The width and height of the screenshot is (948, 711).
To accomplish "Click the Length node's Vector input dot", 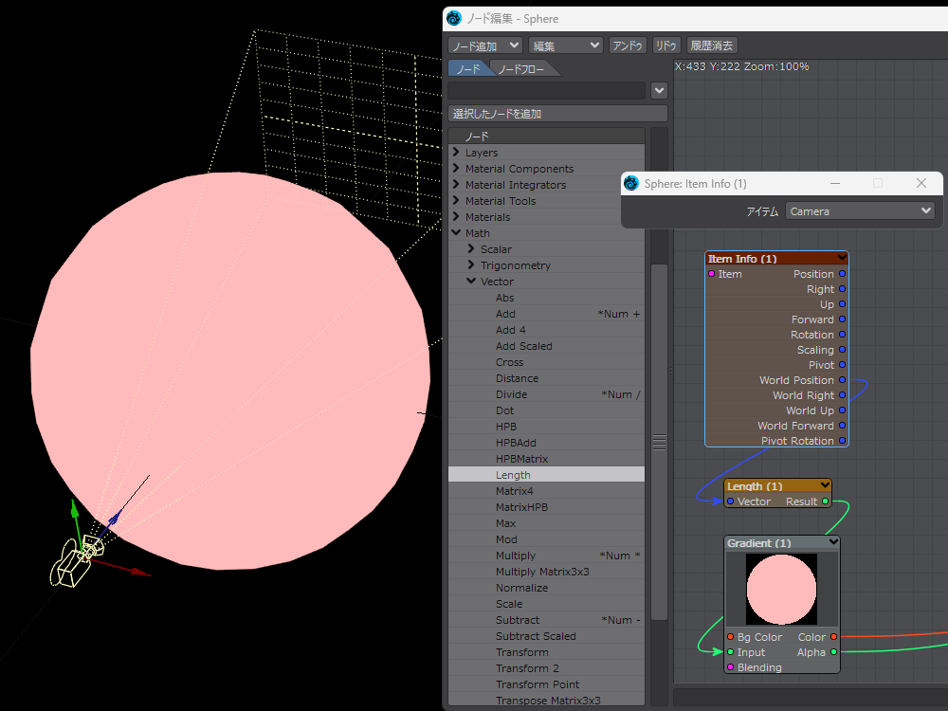I will click(x=730, y=501).
